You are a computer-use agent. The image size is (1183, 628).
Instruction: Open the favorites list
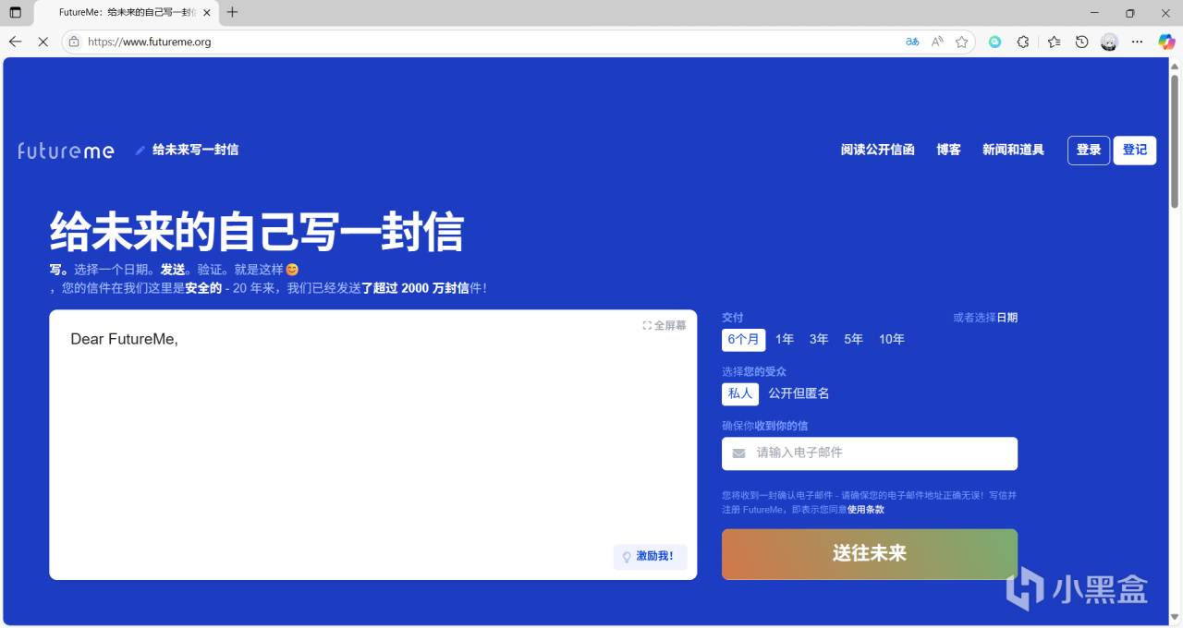1054,42
